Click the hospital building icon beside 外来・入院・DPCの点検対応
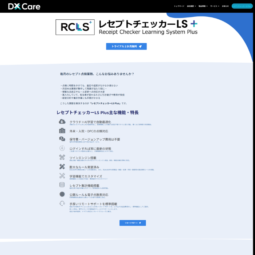Image resolution: width=255 pixels, height=255 pixels. coord(62,130)
